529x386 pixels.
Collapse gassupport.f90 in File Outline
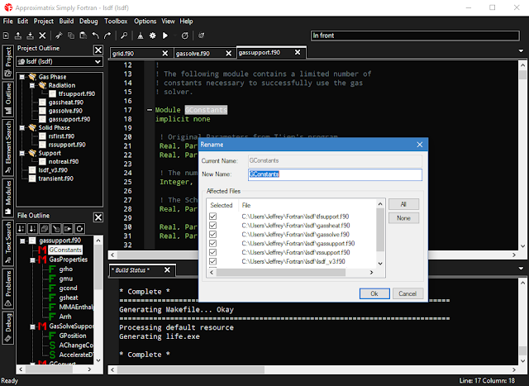pos(22,241)
